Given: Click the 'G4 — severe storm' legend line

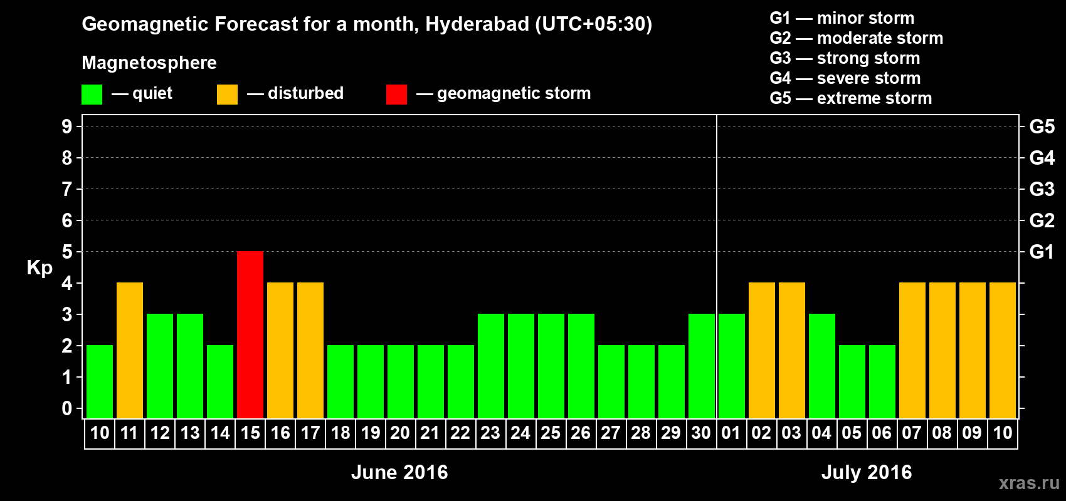Looking at the screenshot, I should click(845, 78).
